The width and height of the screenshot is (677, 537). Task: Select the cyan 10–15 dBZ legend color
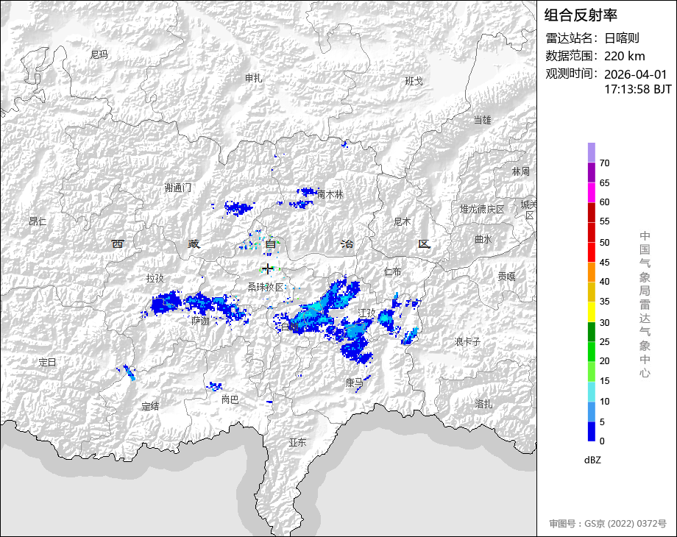[591, 392]
